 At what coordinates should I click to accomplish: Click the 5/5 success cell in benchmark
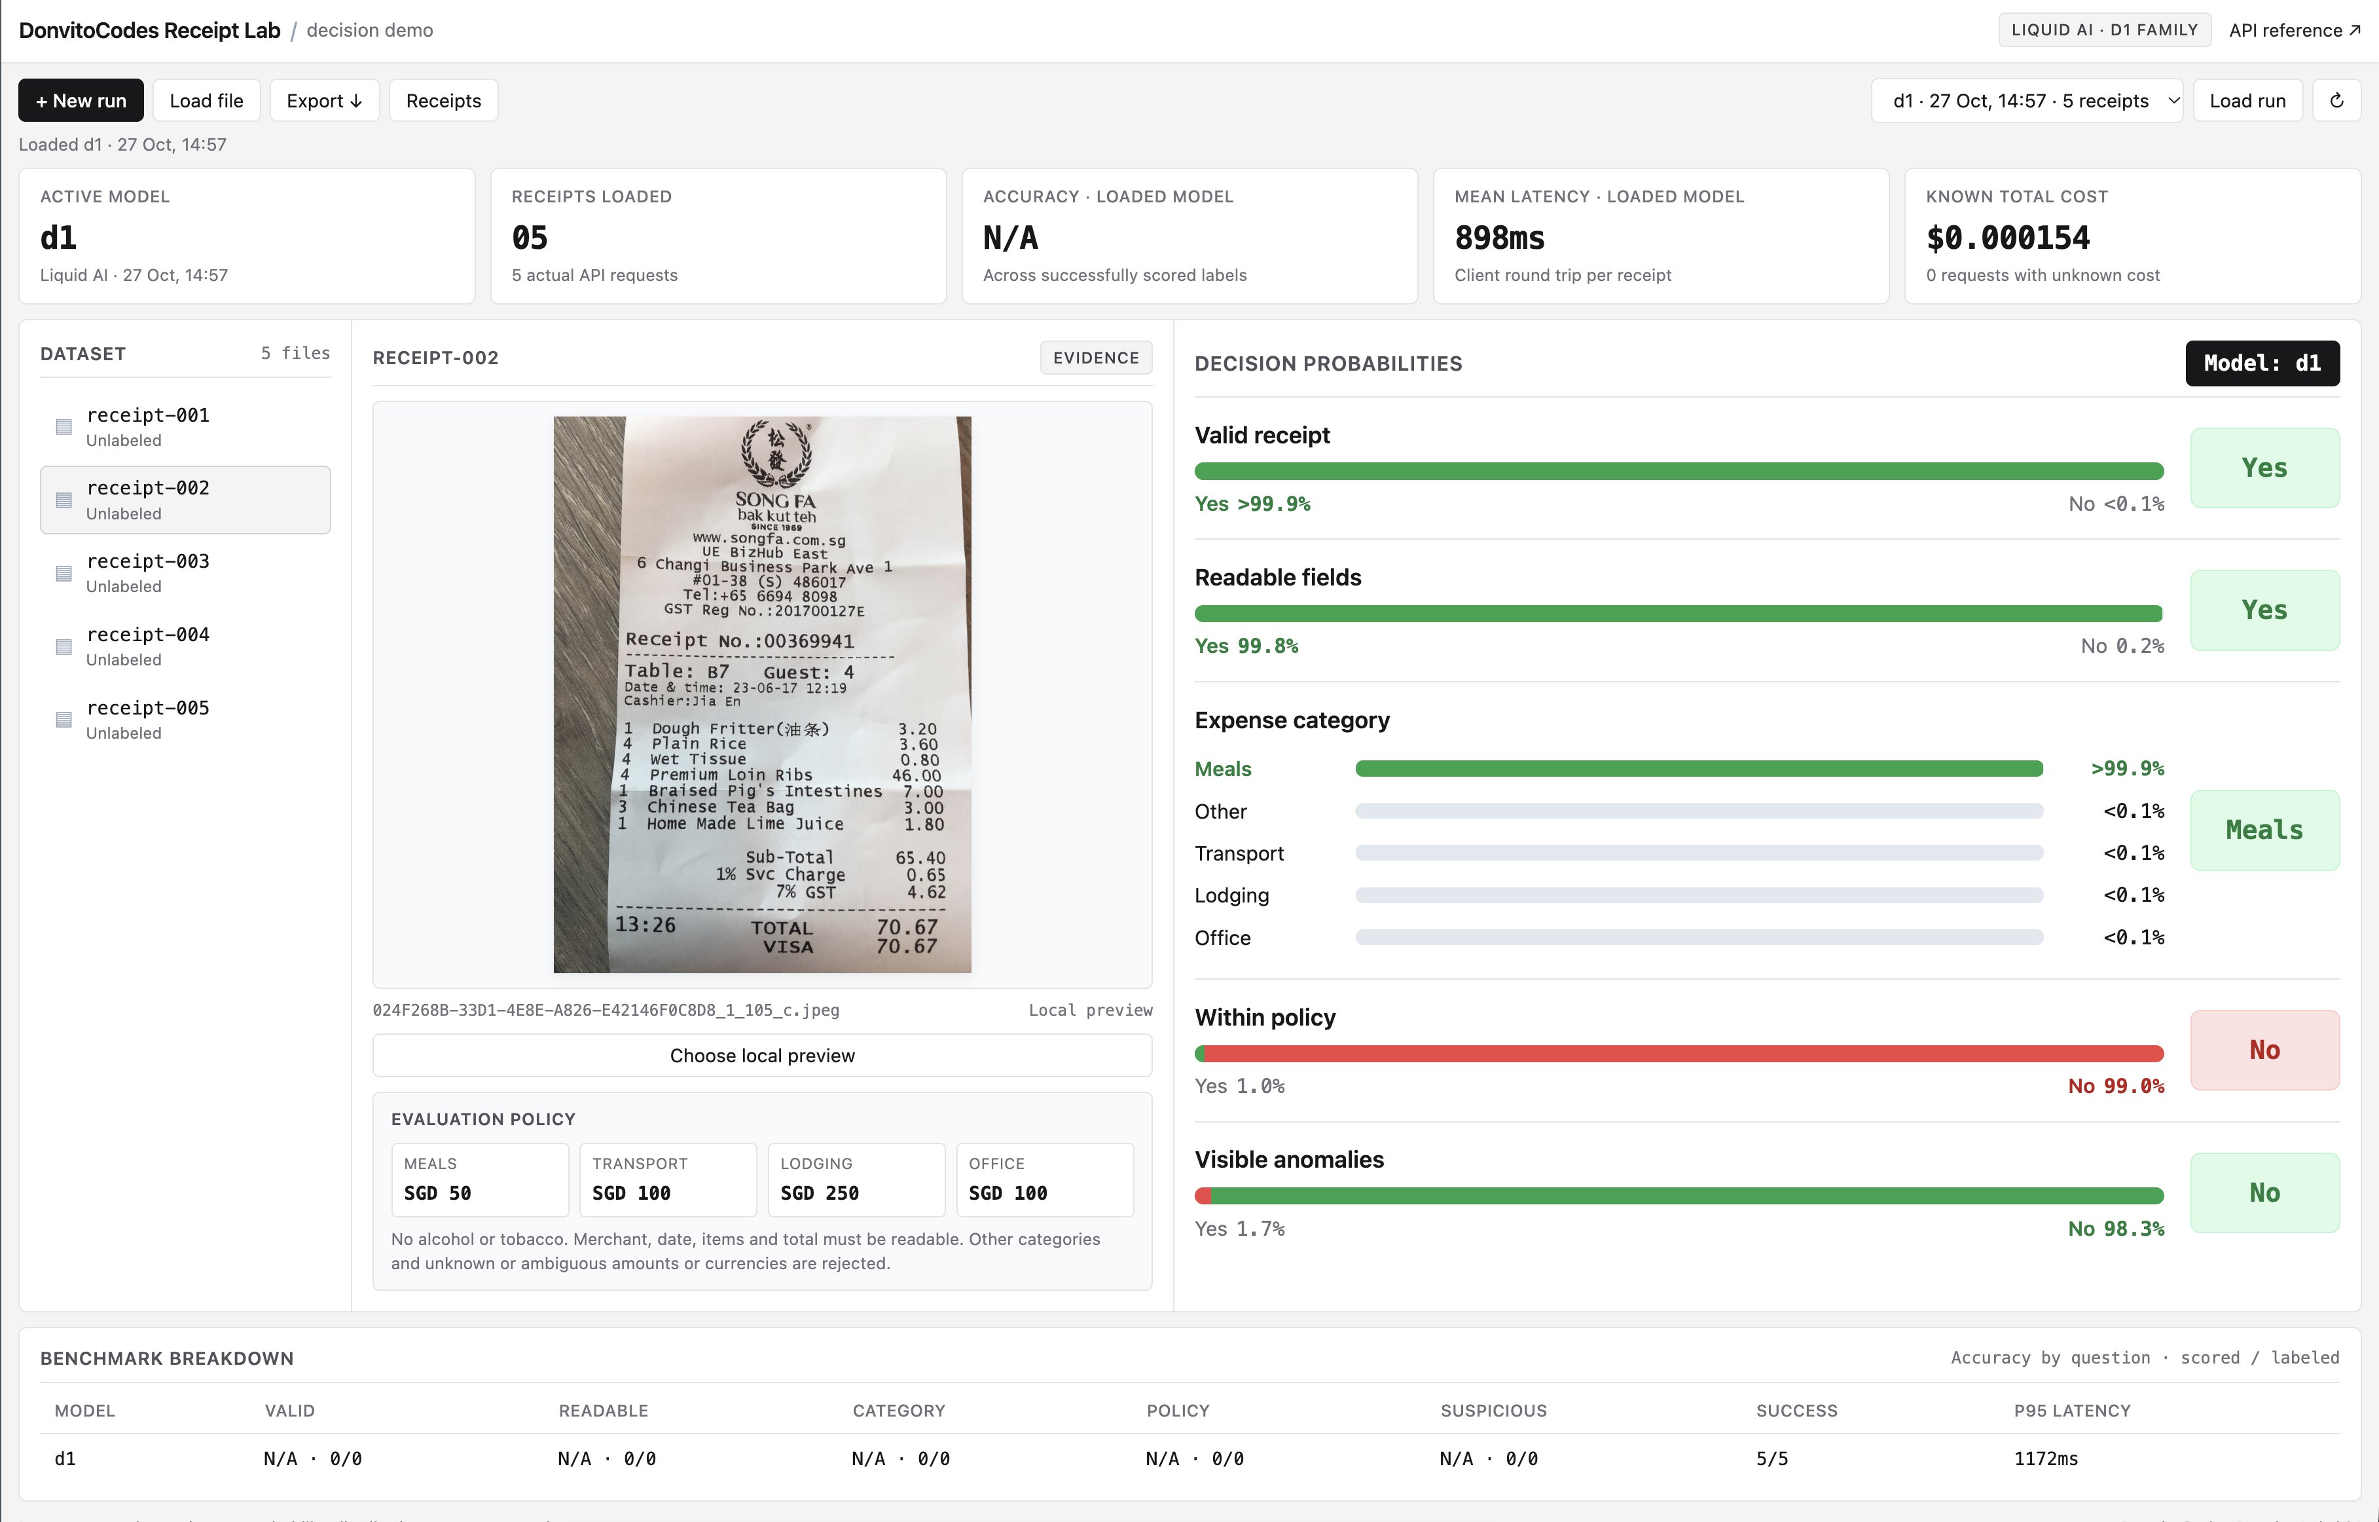pyautogui.click(x=1772, y=1458)
